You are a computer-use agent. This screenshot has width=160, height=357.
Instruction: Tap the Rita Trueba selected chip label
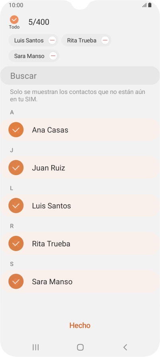pyautogui.click(x=82, y=40)
